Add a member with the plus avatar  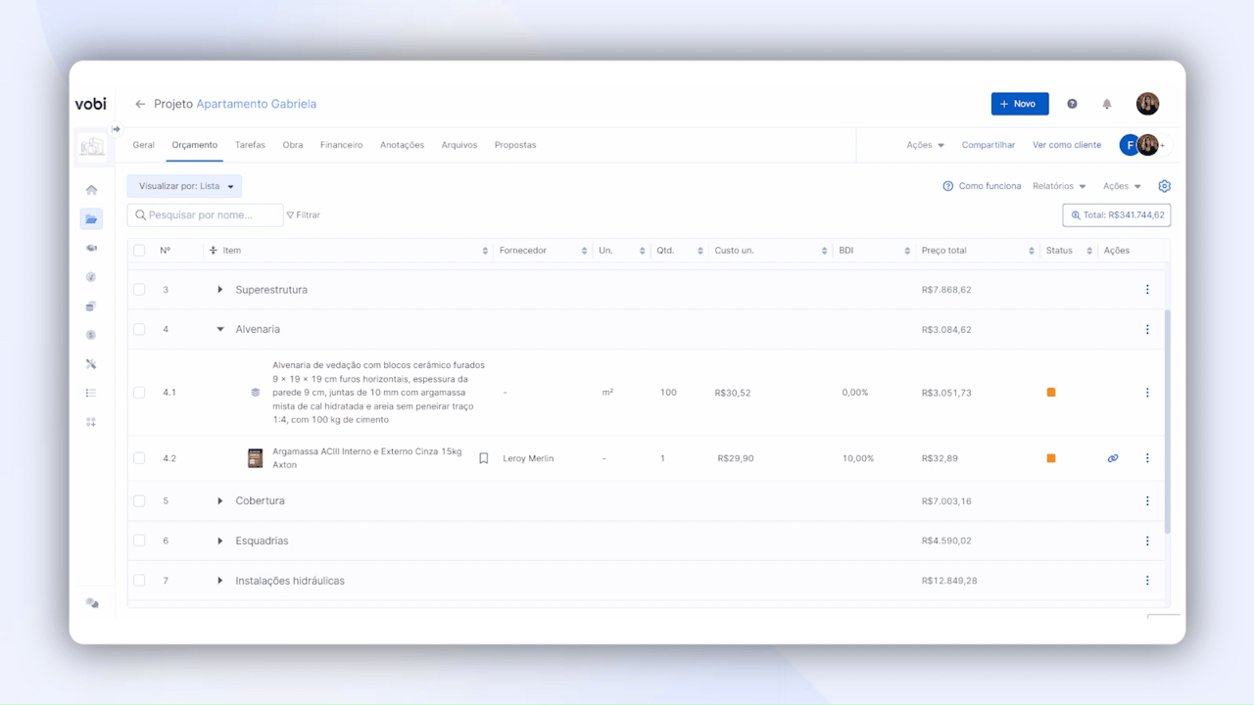(1162, 145)
